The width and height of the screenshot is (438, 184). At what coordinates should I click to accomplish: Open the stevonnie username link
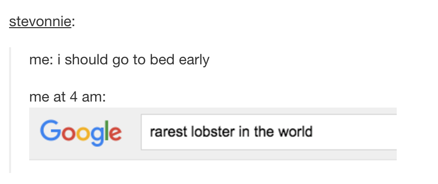tap(40, 22)
